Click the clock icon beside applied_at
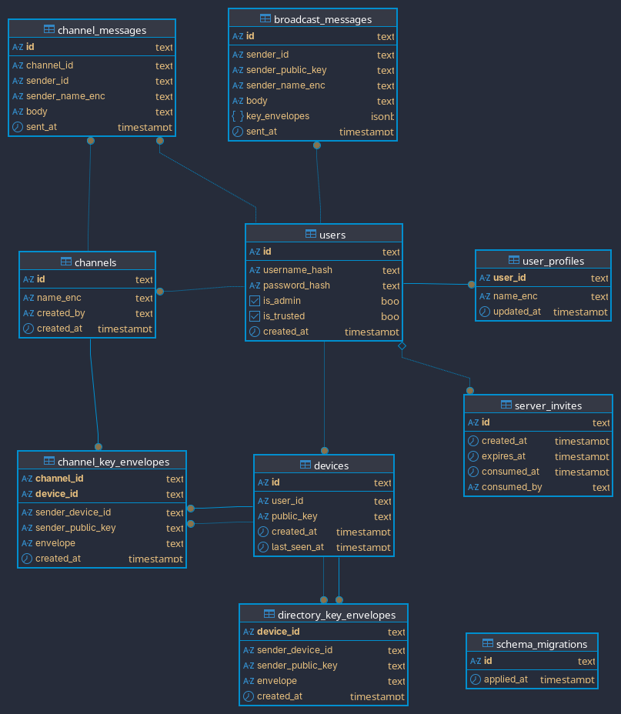 [x=476, y=679]
